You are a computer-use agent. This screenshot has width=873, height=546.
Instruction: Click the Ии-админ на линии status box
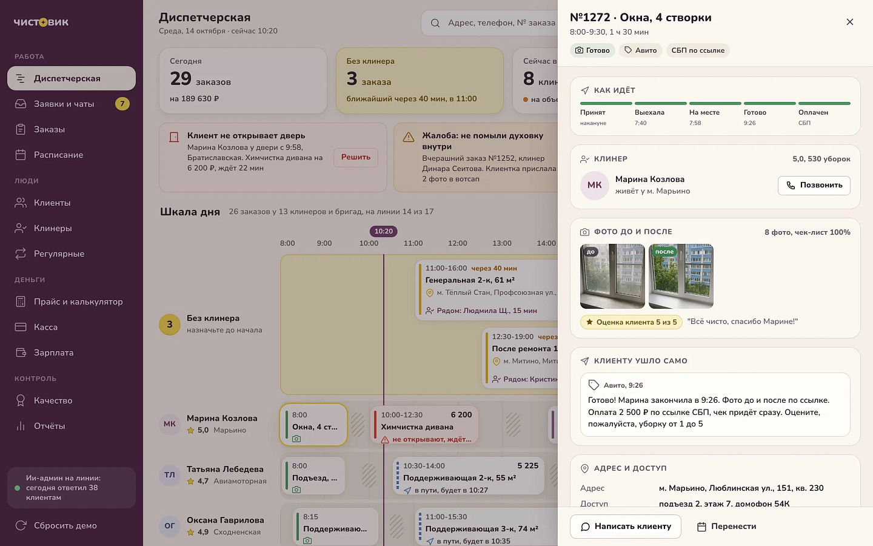pos(72,488)
